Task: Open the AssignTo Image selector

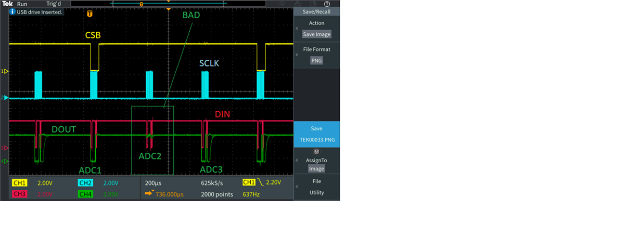Action: point(316,168)
